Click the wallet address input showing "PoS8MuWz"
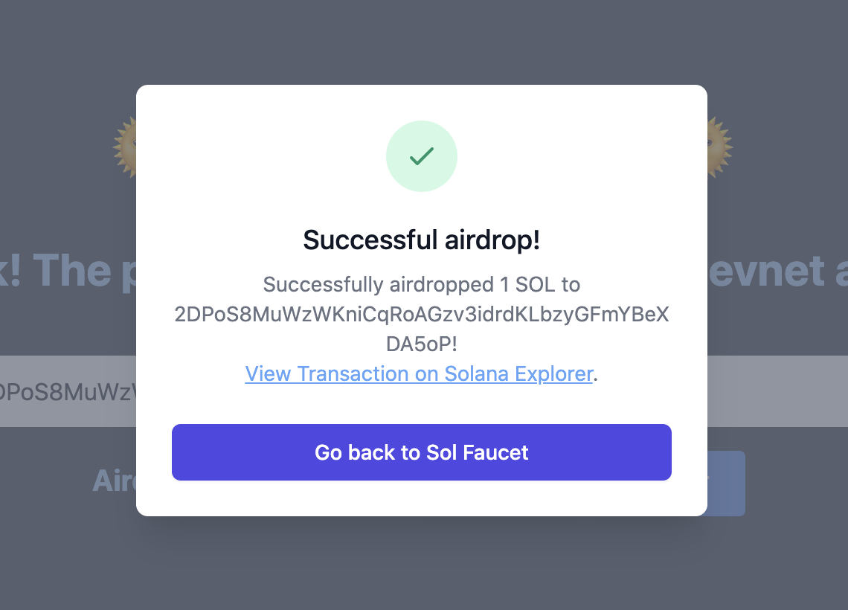The width and height of the screenshot is (848, 610). pos(68,391)
